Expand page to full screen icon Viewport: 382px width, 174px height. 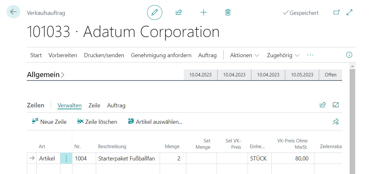[349, 13]
